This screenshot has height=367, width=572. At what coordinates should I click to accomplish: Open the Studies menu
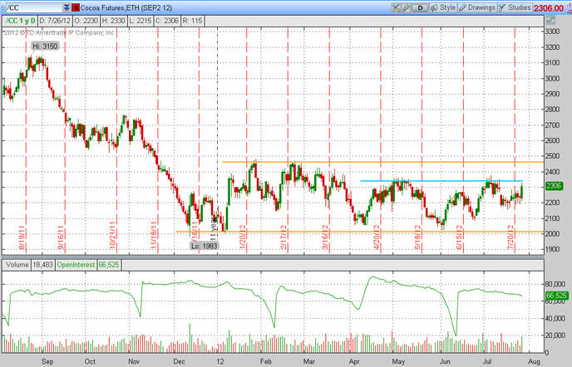click(515, 7)
